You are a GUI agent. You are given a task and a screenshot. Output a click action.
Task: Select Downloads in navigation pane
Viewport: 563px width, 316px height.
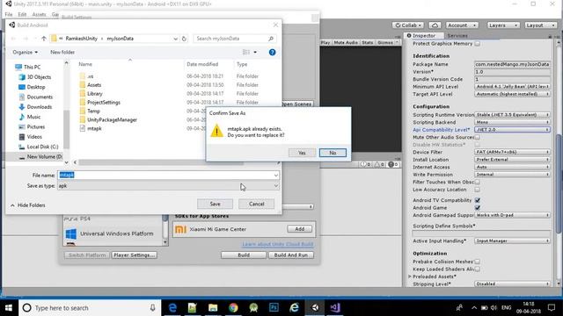[39, 107]
